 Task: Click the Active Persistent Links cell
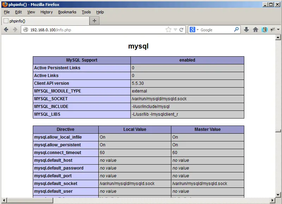[x=82, y=68]
